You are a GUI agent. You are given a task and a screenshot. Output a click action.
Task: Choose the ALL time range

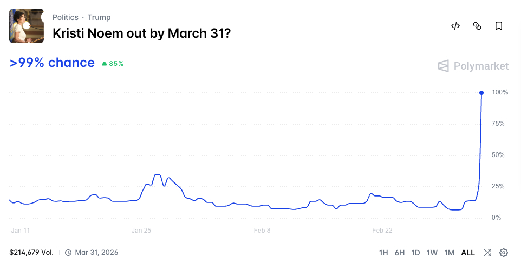coord(468,253)
